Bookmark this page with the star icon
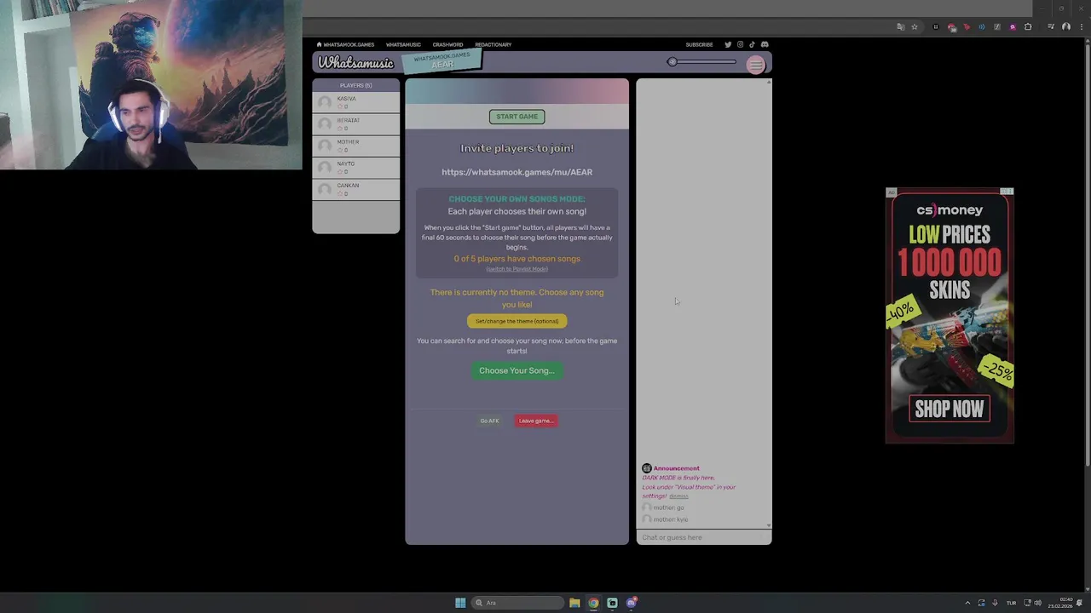This screenshot has width=1091, height=613. 915,27
